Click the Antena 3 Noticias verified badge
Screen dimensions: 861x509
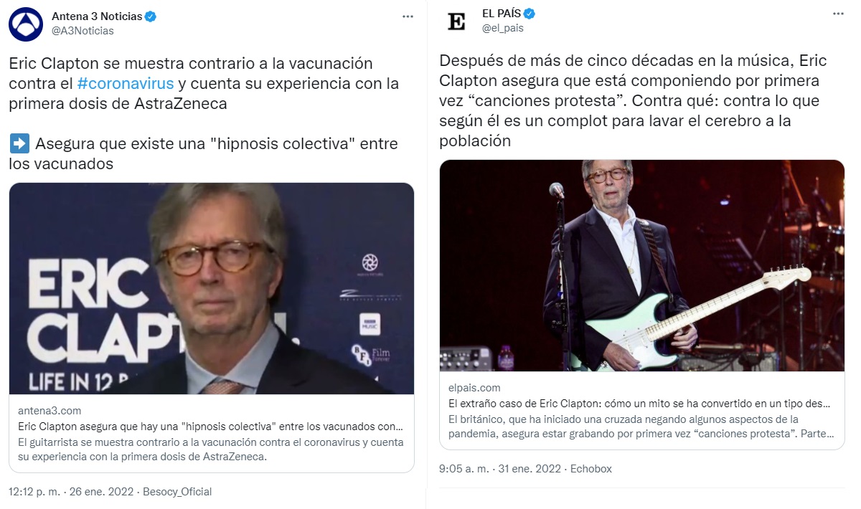[x=151, y=16]
